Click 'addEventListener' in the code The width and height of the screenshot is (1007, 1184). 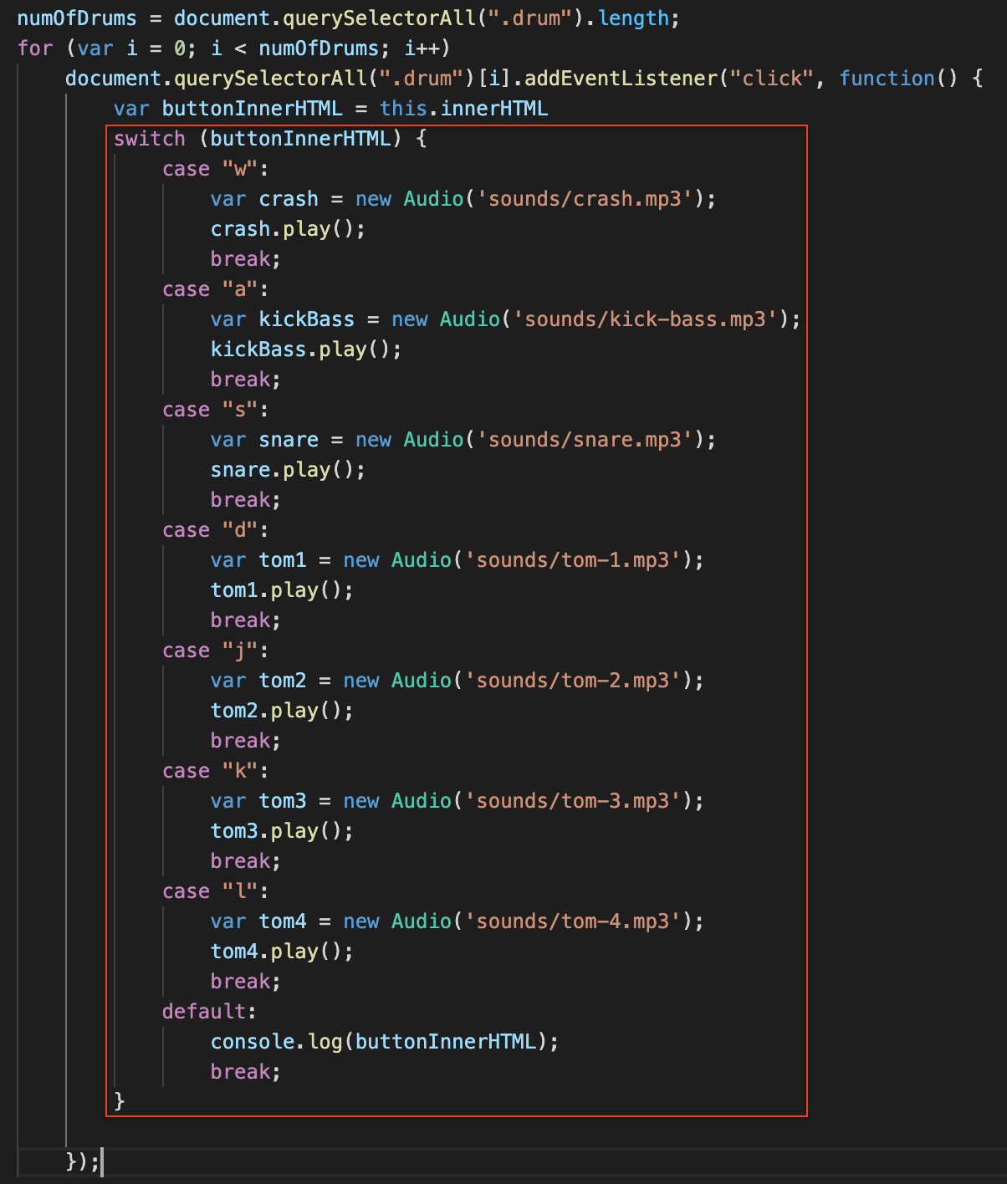[621, 79]
